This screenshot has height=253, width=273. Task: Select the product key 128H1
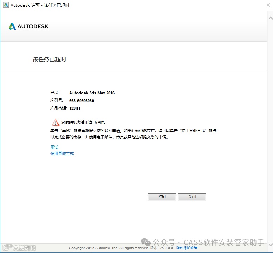(75, 108)
